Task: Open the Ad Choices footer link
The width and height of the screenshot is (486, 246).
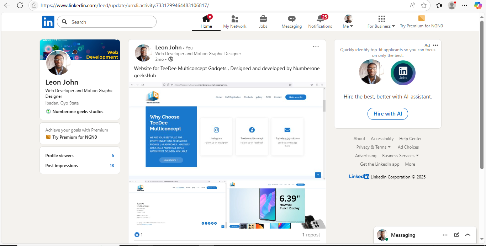Action: tap(408, 147)
